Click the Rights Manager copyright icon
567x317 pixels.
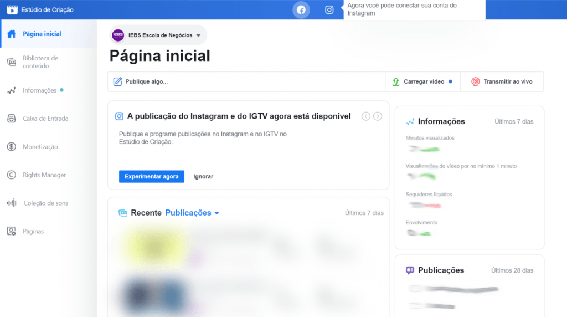pyautogui.click(x=12, y=175)
